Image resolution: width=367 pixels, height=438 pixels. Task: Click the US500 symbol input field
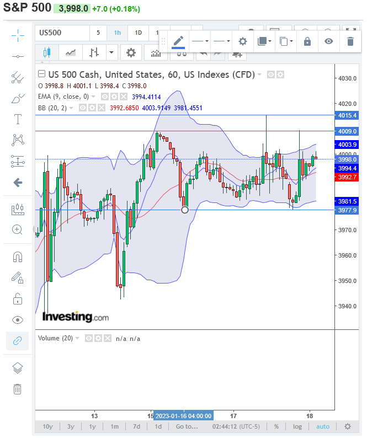coord(62,33)
